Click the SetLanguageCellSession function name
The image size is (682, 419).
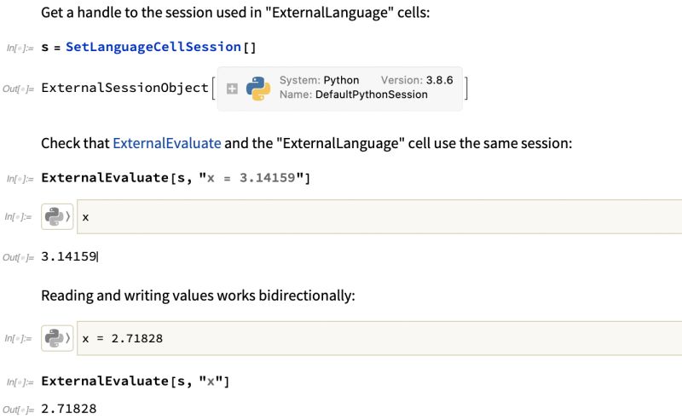pos(153,46)
